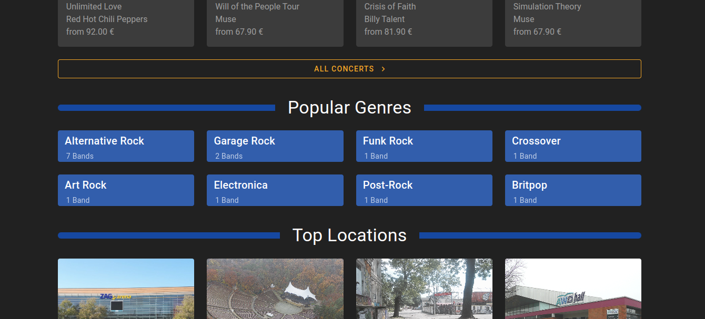Open the Garage Rock genre
The width and height of the screenshot is (705, 319).
coord(275,146)
